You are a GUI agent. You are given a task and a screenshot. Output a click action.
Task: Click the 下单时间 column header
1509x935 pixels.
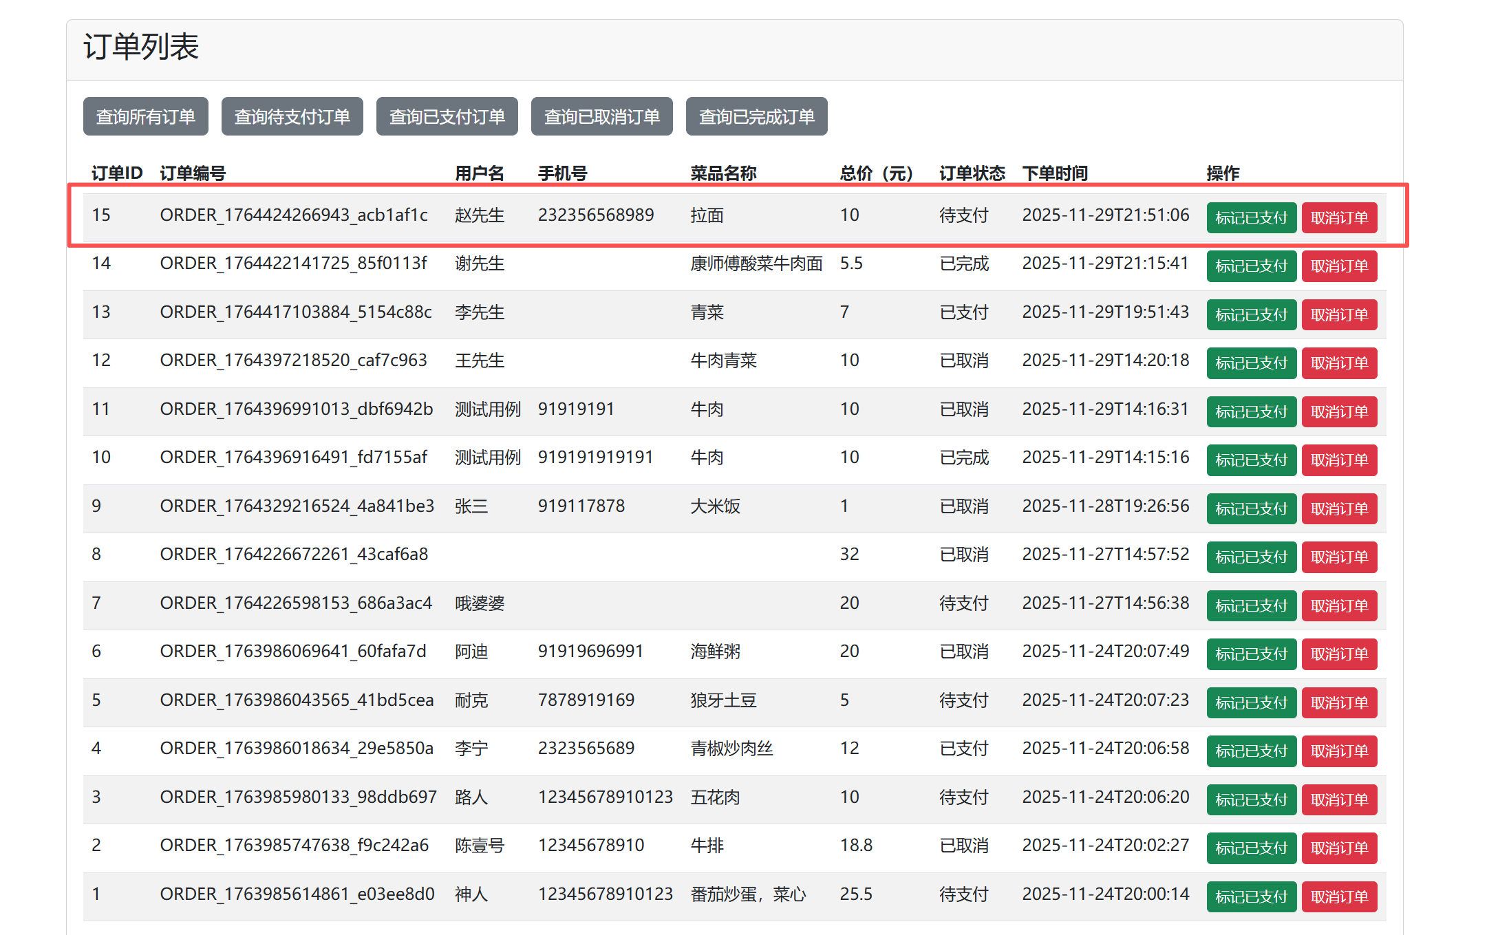(1054, 173)
